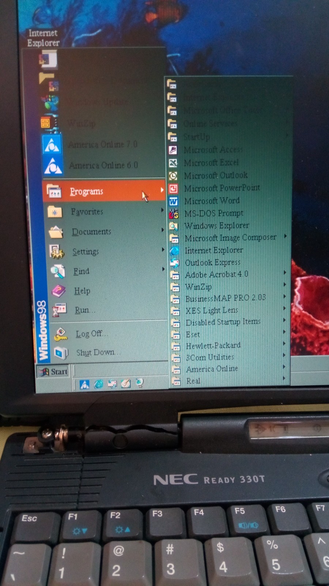Expand WinZip folder in Programs list
The image size is (329, 586).
click(229, 286)
